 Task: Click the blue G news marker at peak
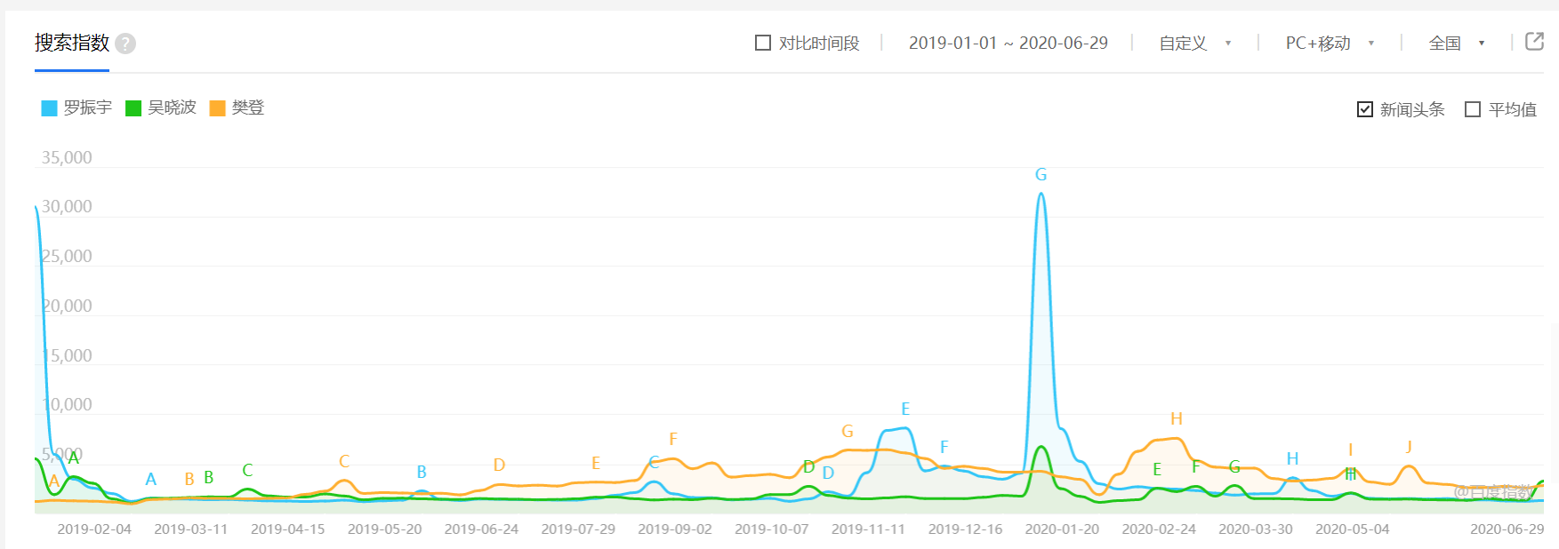[1041, 175]
